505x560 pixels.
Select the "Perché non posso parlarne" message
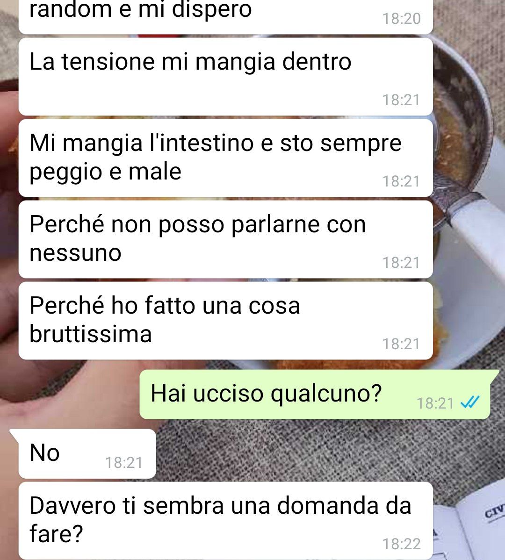[x=226, y=239]
